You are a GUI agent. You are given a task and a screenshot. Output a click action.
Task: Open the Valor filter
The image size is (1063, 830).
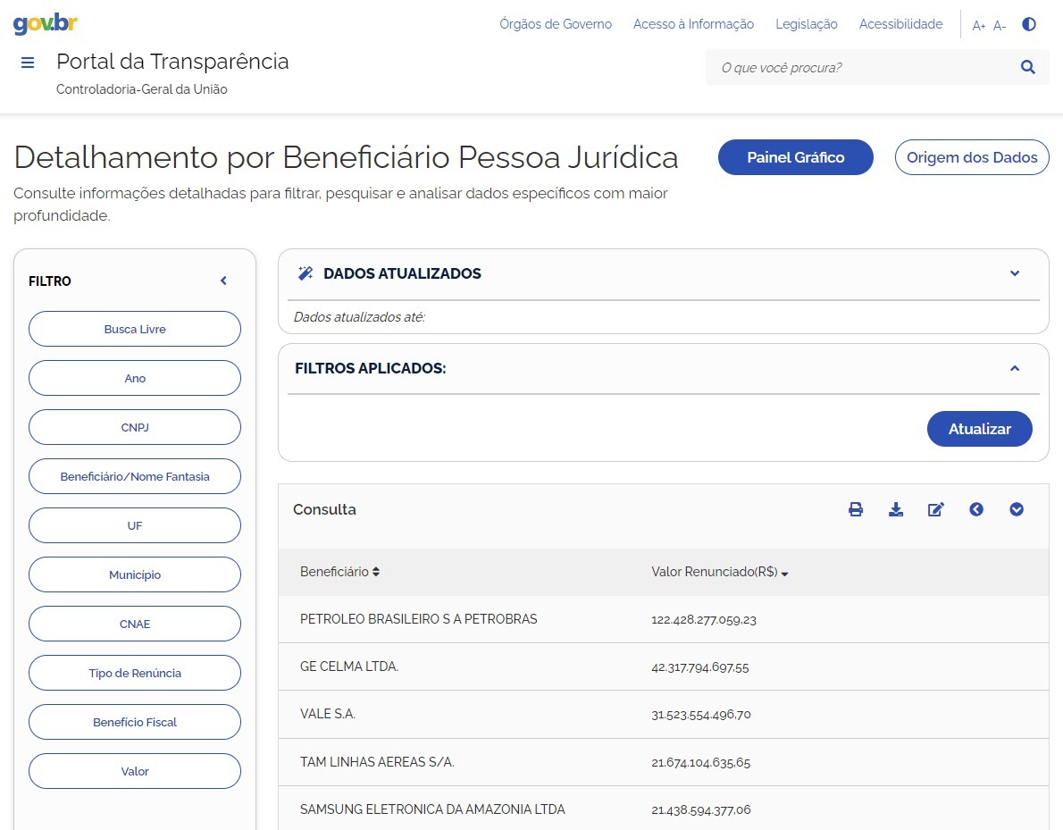(135, 771)
